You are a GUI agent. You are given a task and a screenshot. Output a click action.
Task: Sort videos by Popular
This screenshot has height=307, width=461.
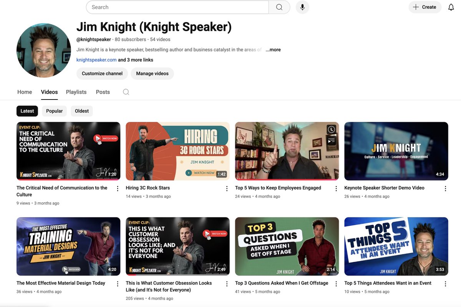[x=54, y=111]
